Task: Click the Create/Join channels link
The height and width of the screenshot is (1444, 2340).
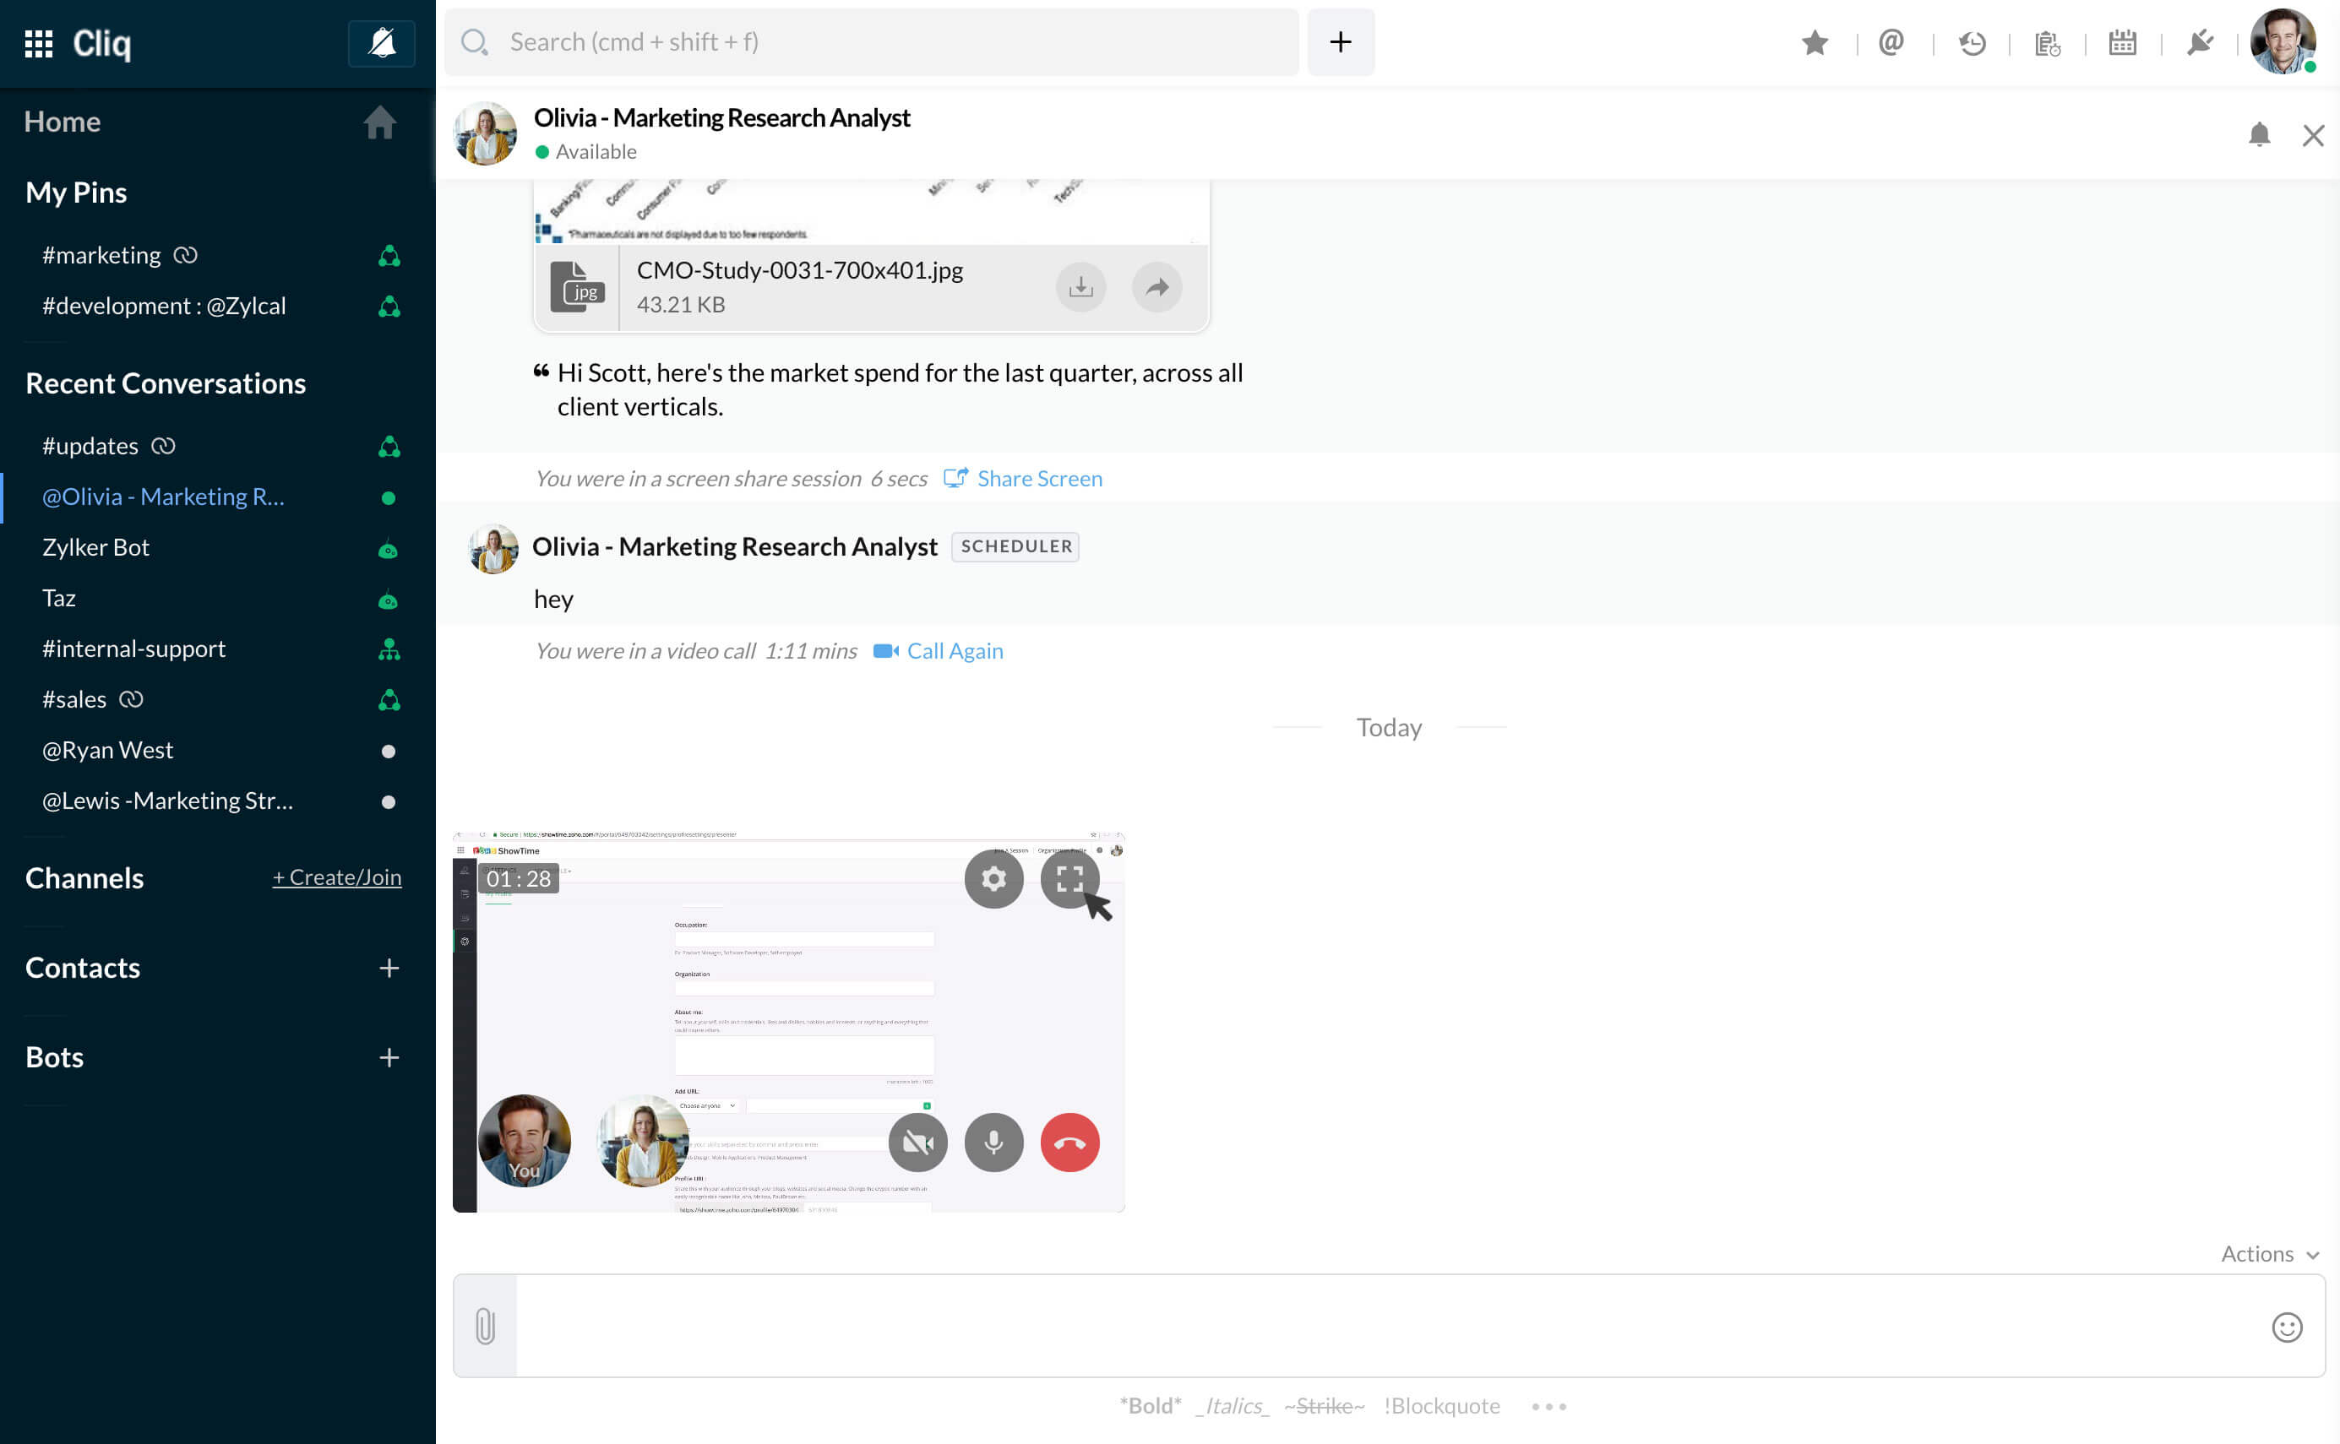Action: [336, 877]
